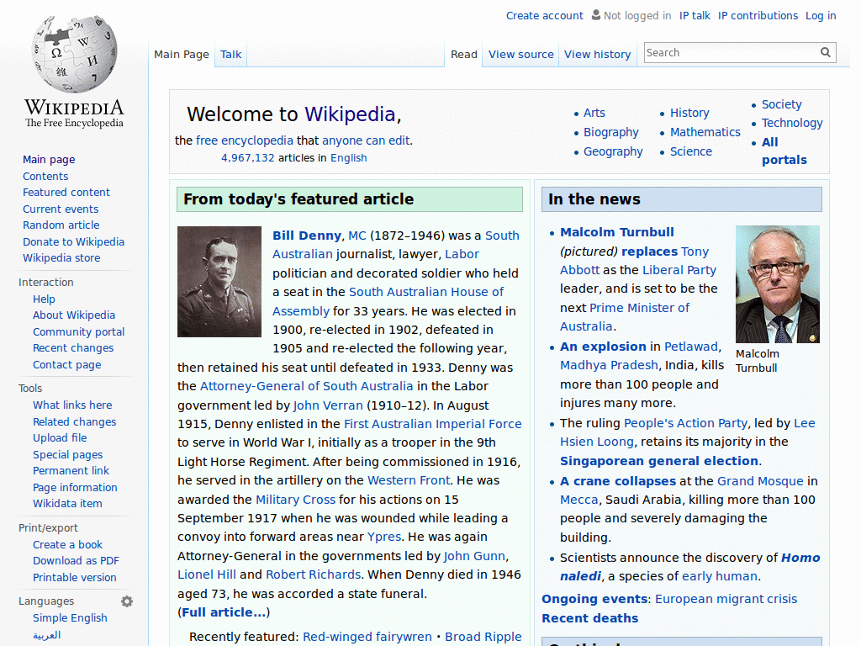Click Related changes in Tools

click(75, 422)
